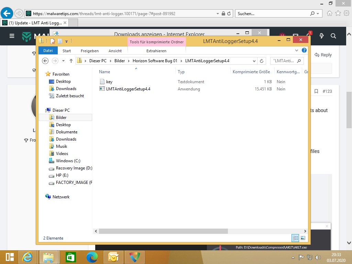This screenshot has height=264, width=352.
Task: Open Explorer help question mark
Action: (304, 50)
